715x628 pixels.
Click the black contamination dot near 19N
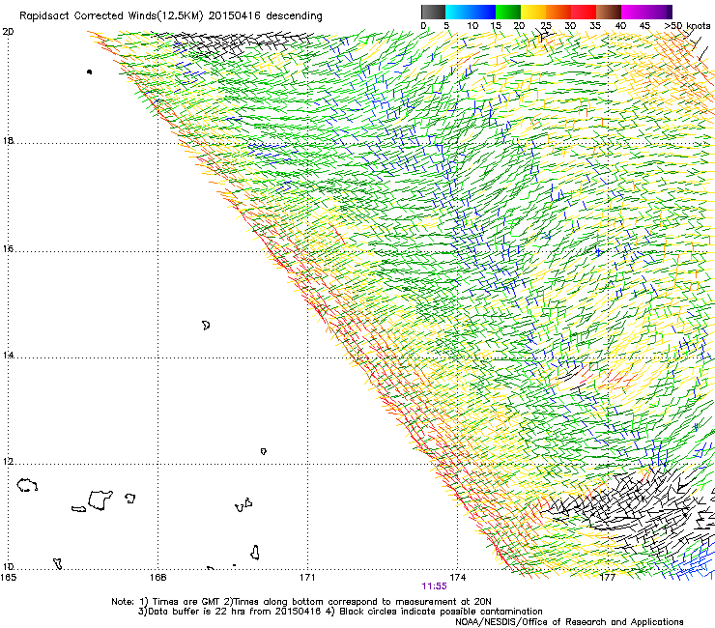(x=89, y=71)
